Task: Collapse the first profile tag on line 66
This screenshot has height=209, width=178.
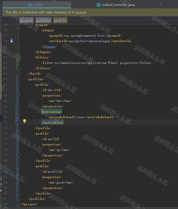Action: point(19,84)
